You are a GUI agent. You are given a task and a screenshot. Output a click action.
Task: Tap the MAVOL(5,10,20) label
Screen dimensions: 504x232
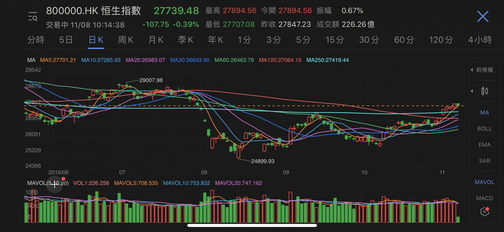pyautogui.click(x=47, y=183)
